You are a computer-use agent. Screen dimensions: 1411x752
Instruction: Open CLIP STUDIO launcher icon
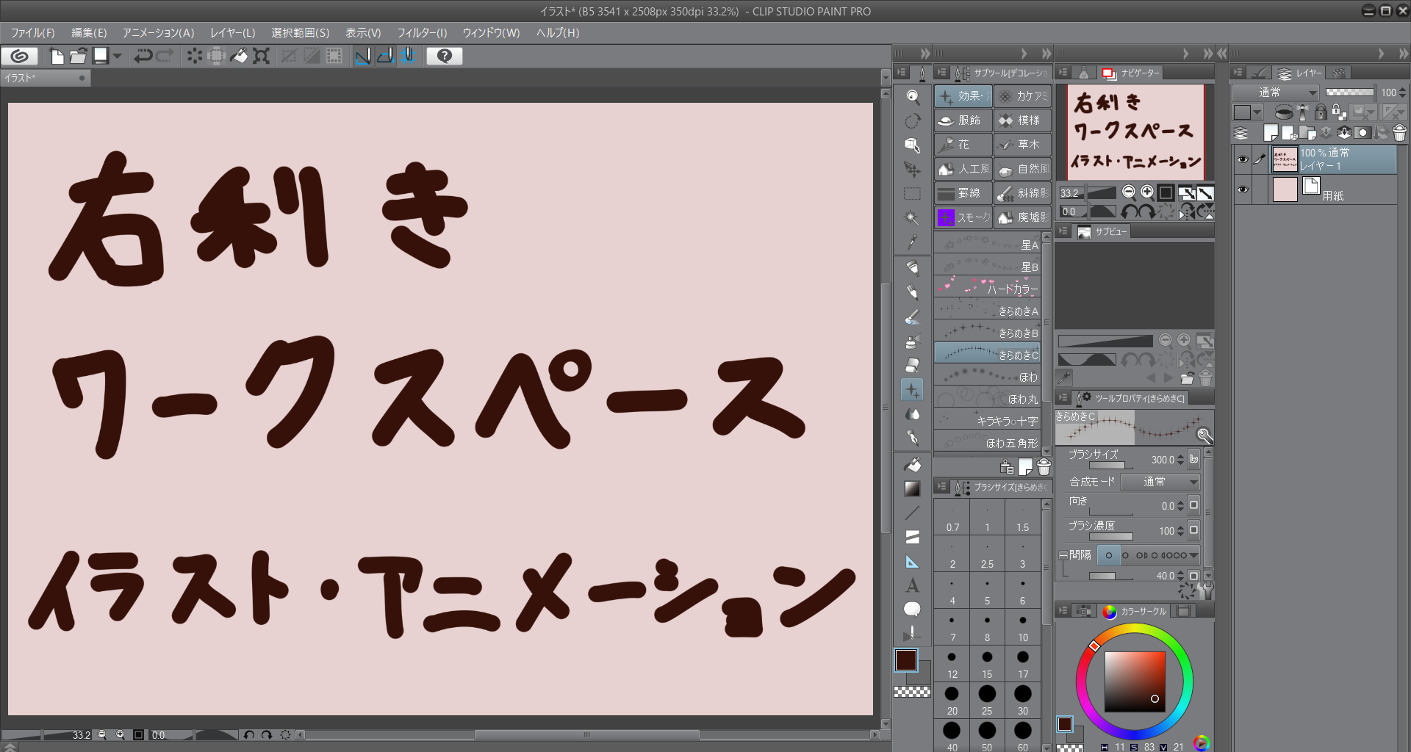pos(20,56)
